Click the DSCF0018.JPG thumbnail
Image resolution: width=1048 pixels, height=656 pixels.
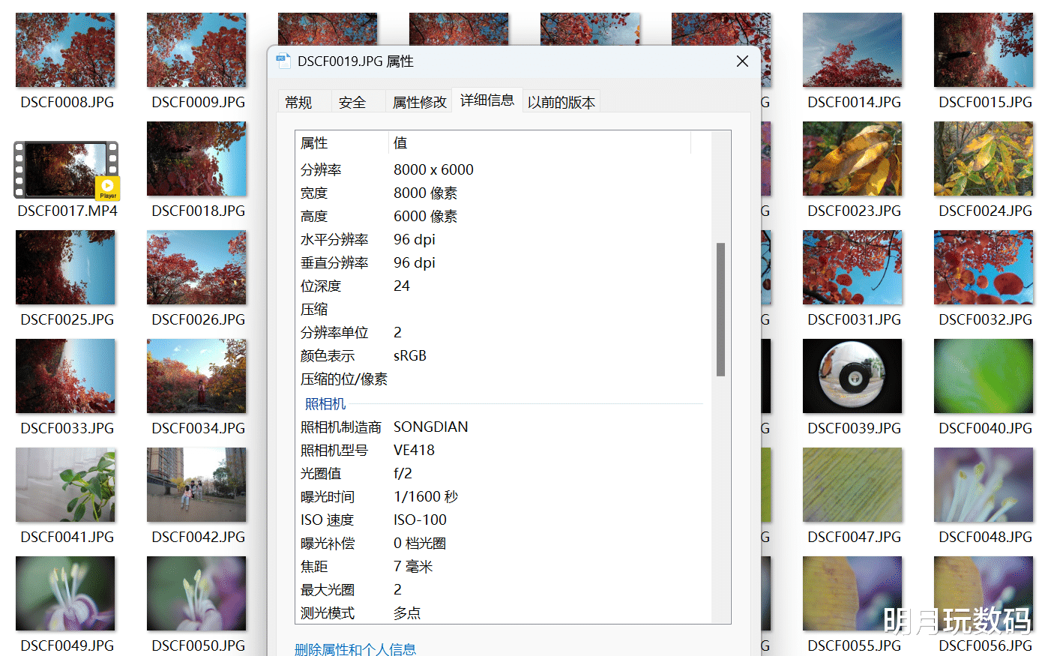[196, 158]
